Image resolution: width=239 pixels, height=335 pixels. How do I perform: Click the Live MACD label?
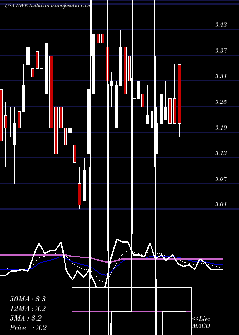point(201,323)
